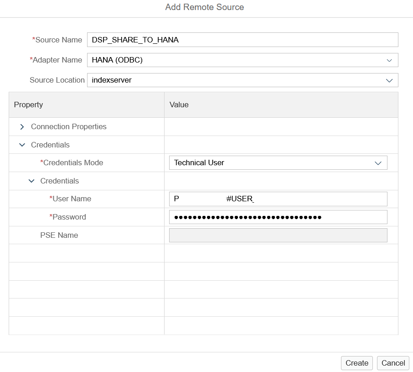Click the User Name input field
The image size is (413, 372).
tap(278, 199)
